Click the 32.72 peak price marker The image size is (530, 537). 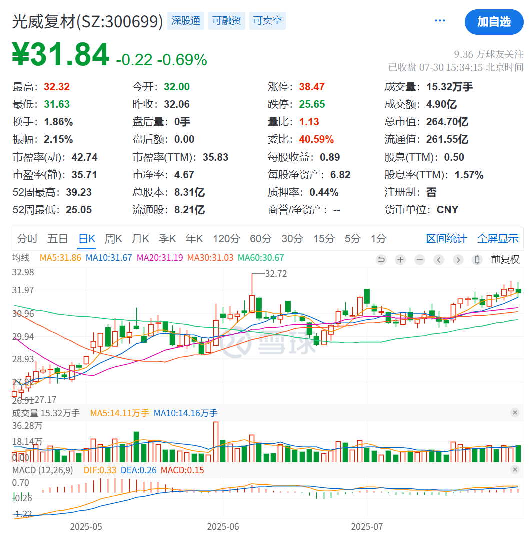click(276, 274)
